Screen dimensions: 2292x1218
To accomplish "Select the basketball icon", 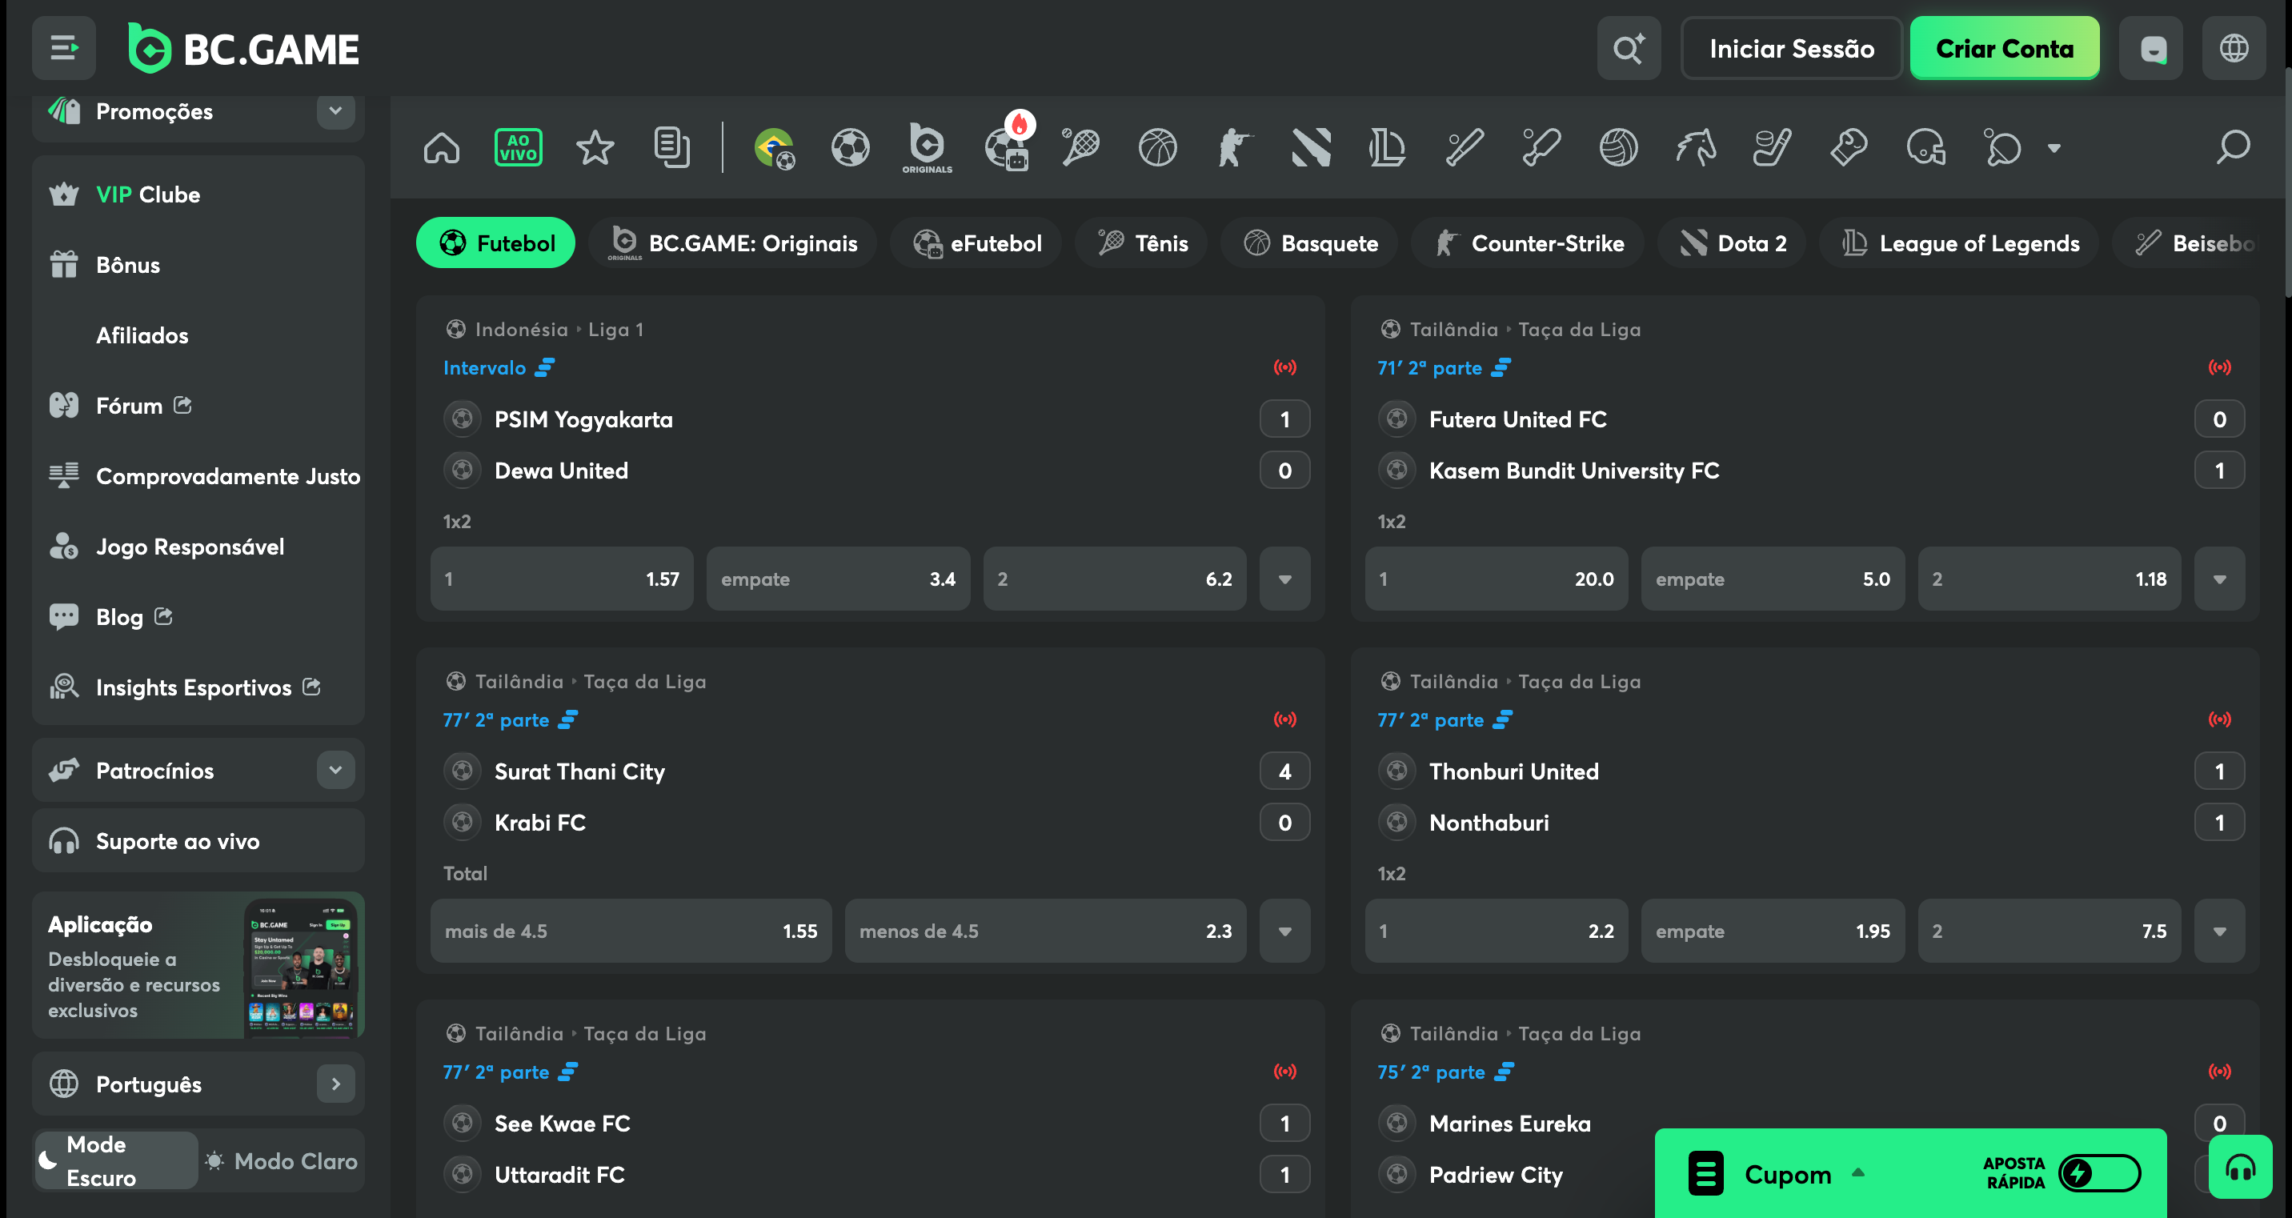I will tap(1157, 148).
